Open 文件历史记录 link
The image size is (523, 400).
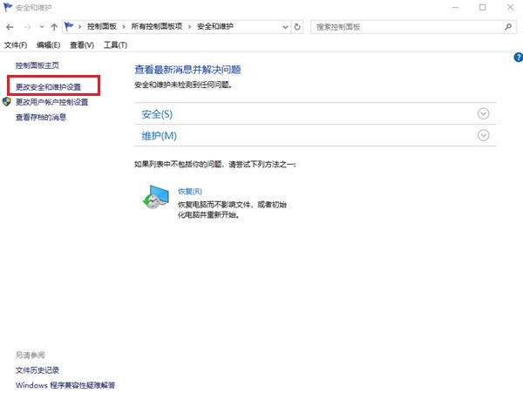37,370
